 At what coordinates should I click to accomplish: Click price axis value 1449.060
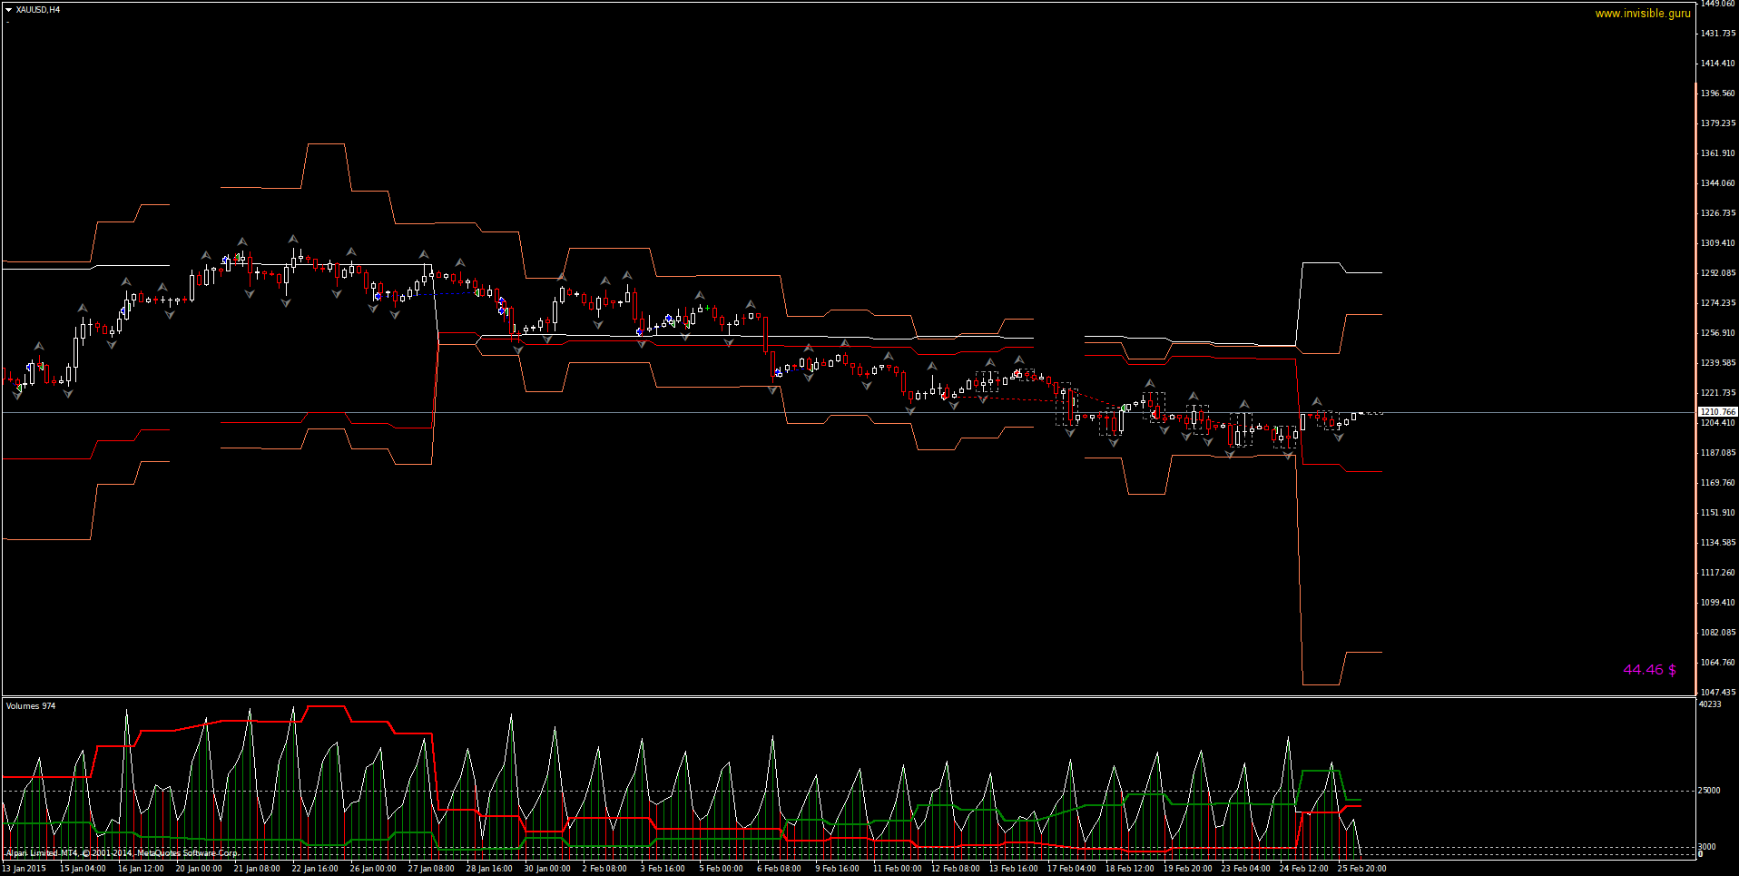(x=1717, y=4)
